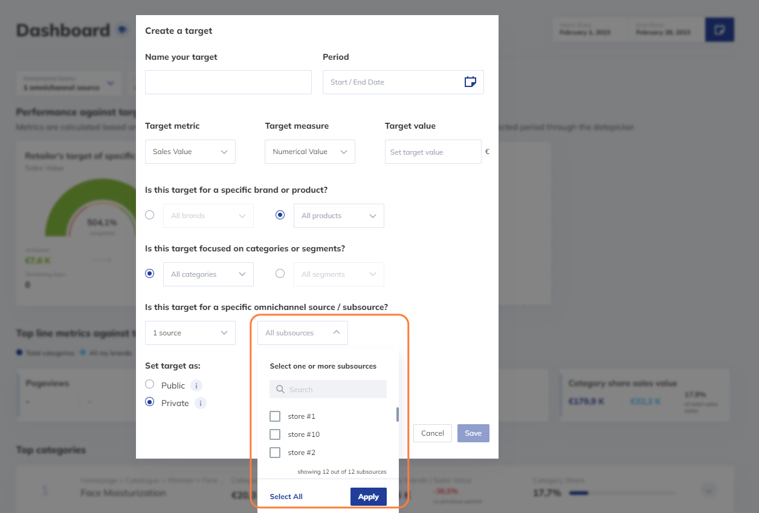Click the Name your target input field
Image resolution: width=759 pixels, height=513 pixels.
(228, 82)
